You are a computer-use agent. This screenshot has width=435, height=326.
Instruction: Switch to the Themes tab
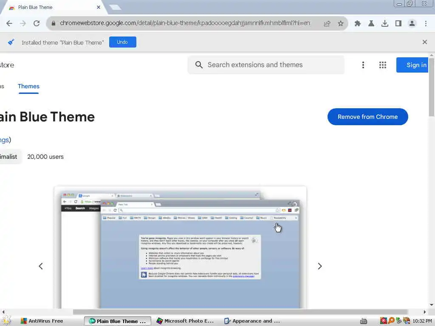point(28,87)
